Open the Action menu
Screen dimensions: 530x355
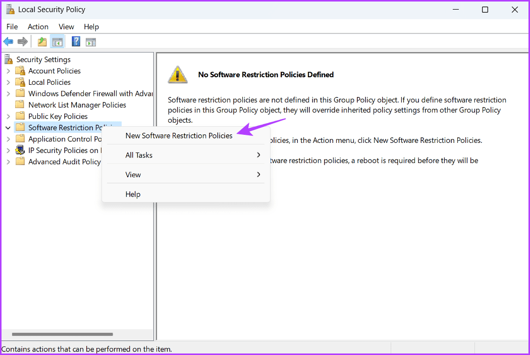tap(38, 27)
